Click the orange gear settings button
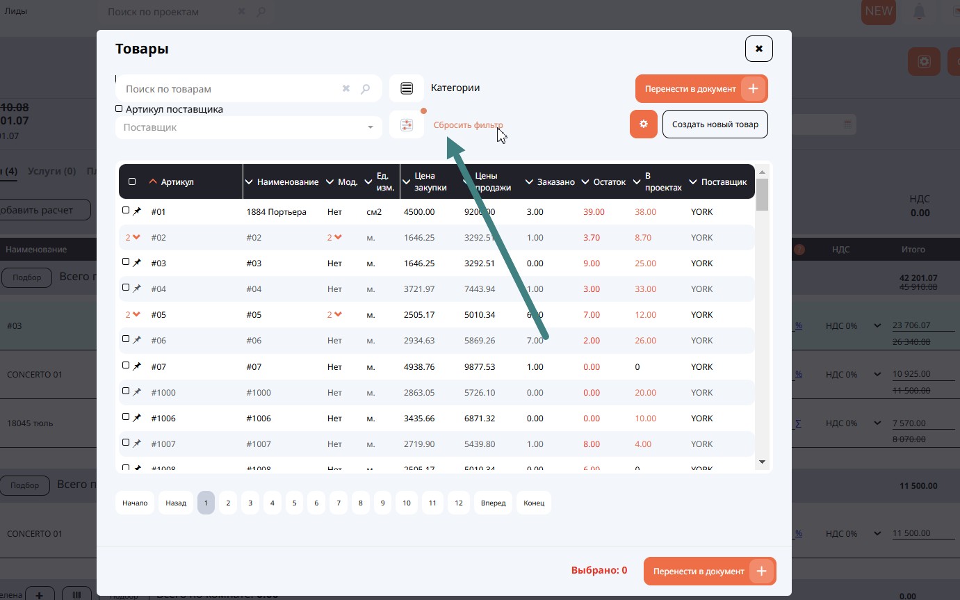Screen dimensions: 960x600 pyautogui.click(x=643, y=124)
